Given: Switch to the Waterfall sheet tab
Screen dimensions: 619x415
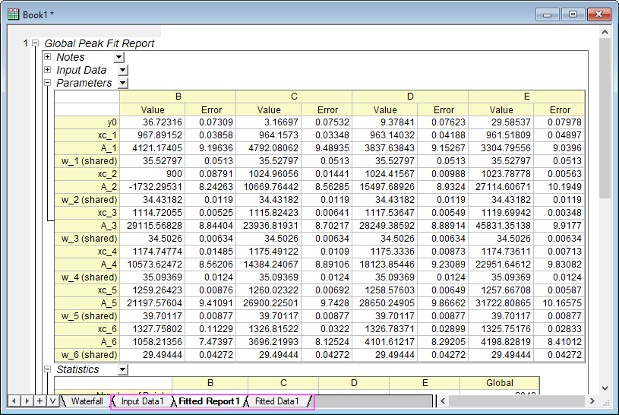Looking at the screenshot, I should (87, 401).
